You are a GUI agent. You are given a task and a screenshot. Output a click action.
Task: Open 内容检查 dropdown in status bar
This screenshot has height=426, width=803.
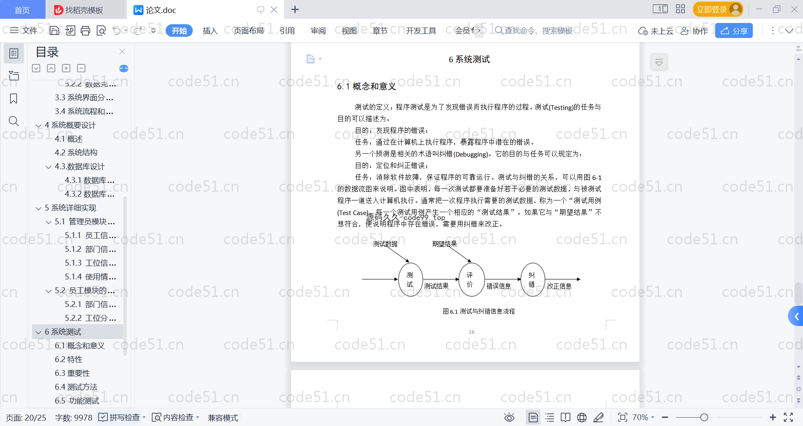(x=176, y=417)
